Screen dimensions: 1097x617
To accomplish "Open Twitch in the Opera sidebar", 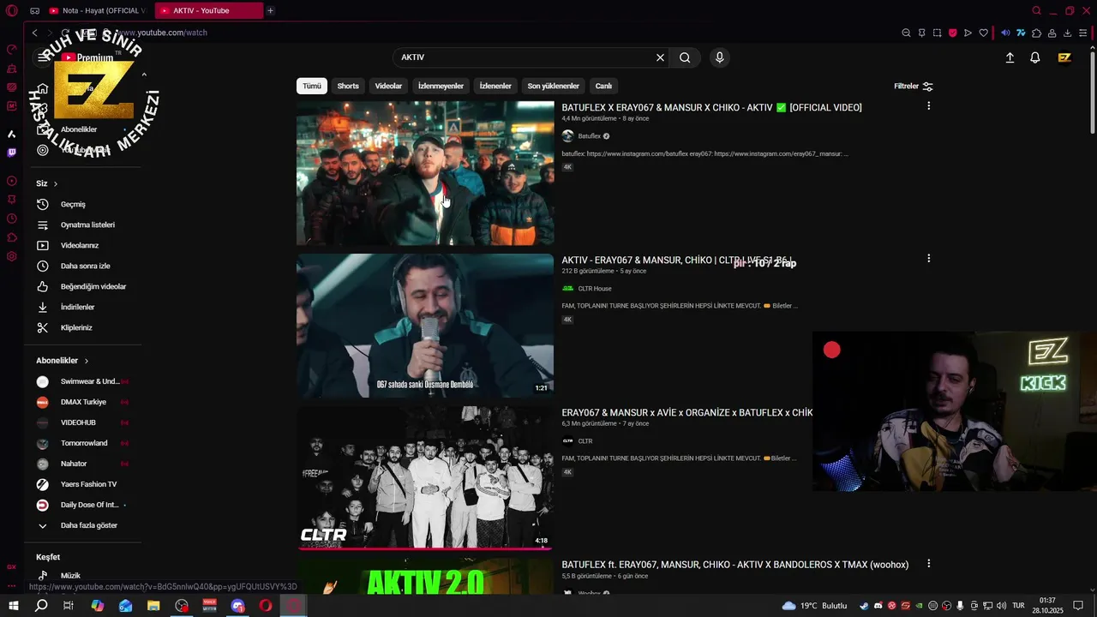I will pyautogui.click(x=12, y=153).
